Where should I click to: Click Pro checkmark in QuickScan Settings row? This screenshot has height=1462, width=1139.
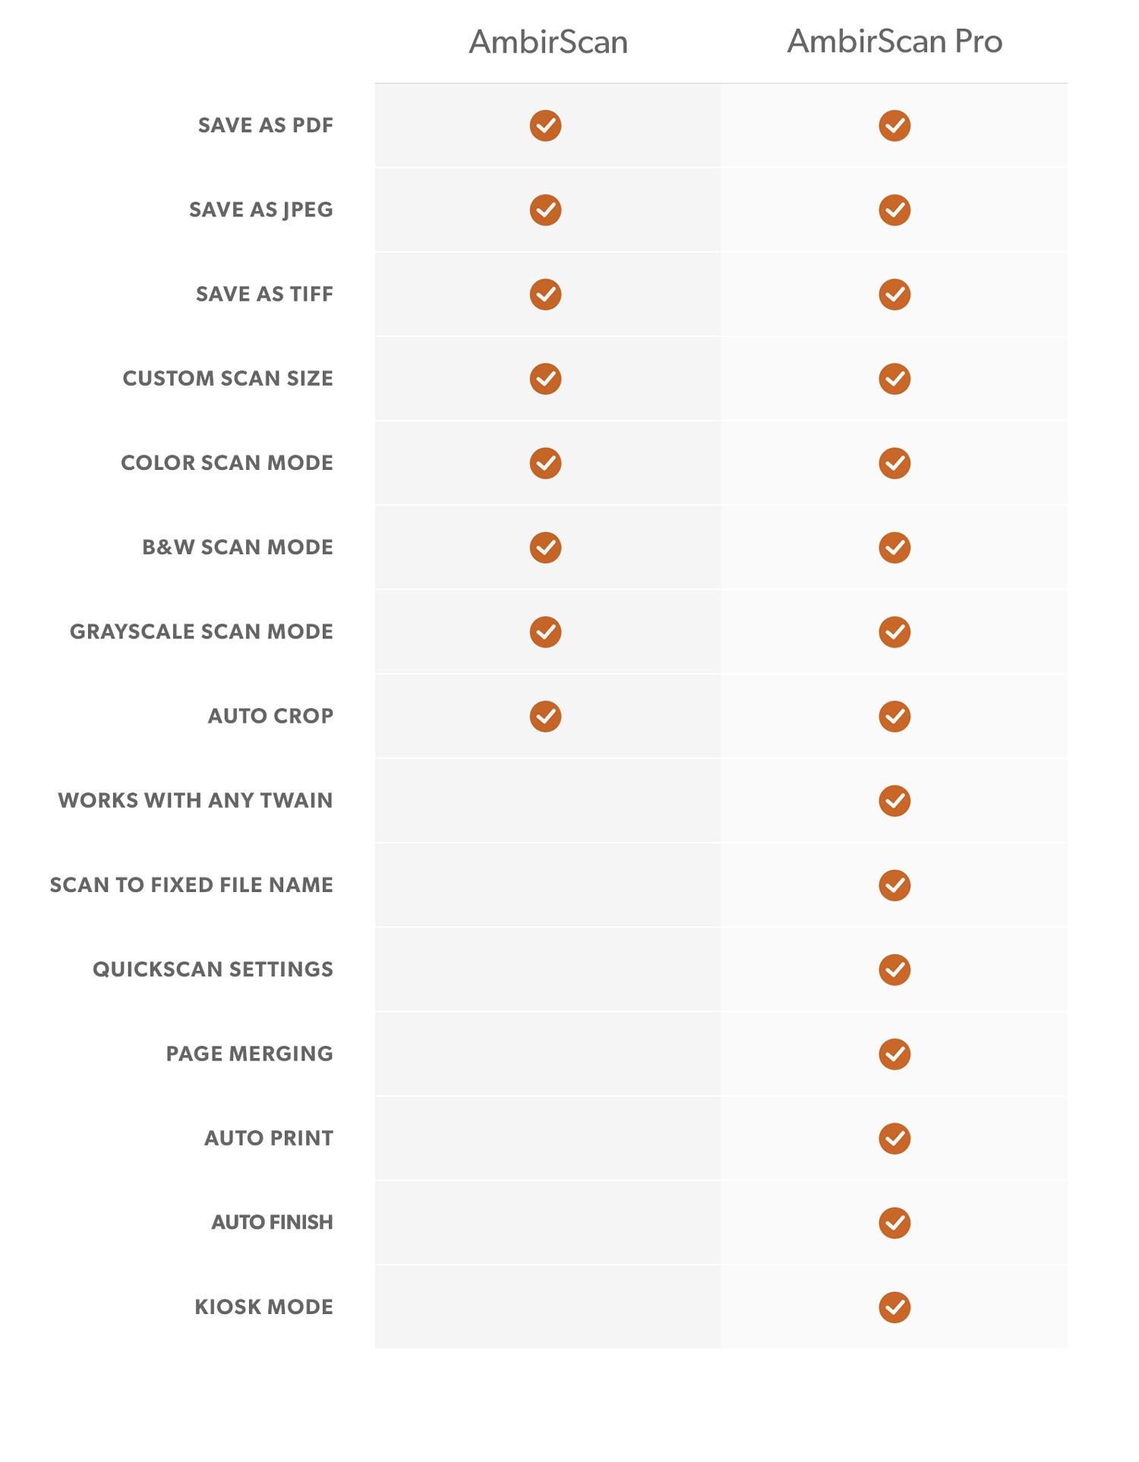click(894, 969)
